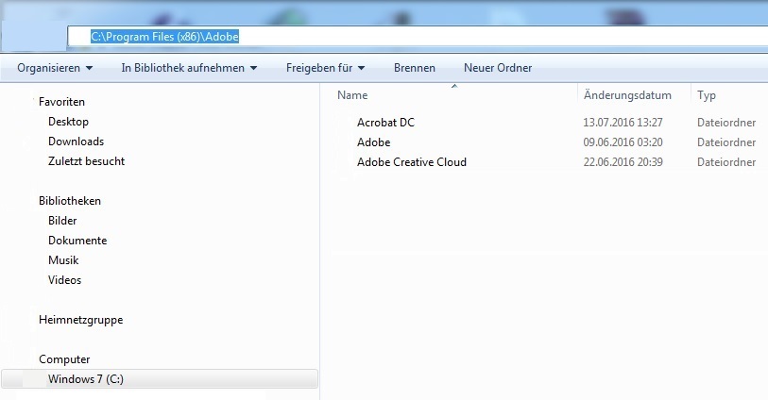Open the Videos library
Image resolution: width=768 pixels, height=400 pixels.
tap(64, 279)
